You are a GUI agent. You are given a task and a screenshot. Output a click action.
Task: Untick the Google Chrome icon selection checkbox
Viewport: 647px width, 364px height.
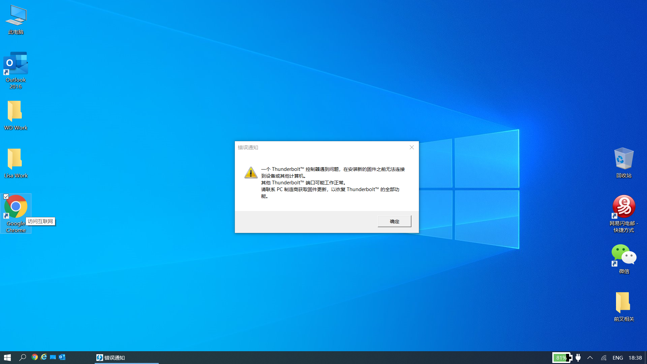[x=6, y=196]
